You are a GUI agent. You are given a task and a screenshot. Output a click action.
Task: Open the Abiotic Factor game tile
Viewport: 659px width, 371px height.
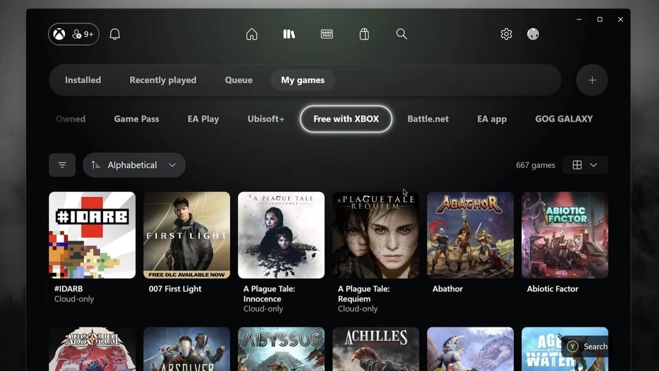pyautogui.click(x=565, y=235)
